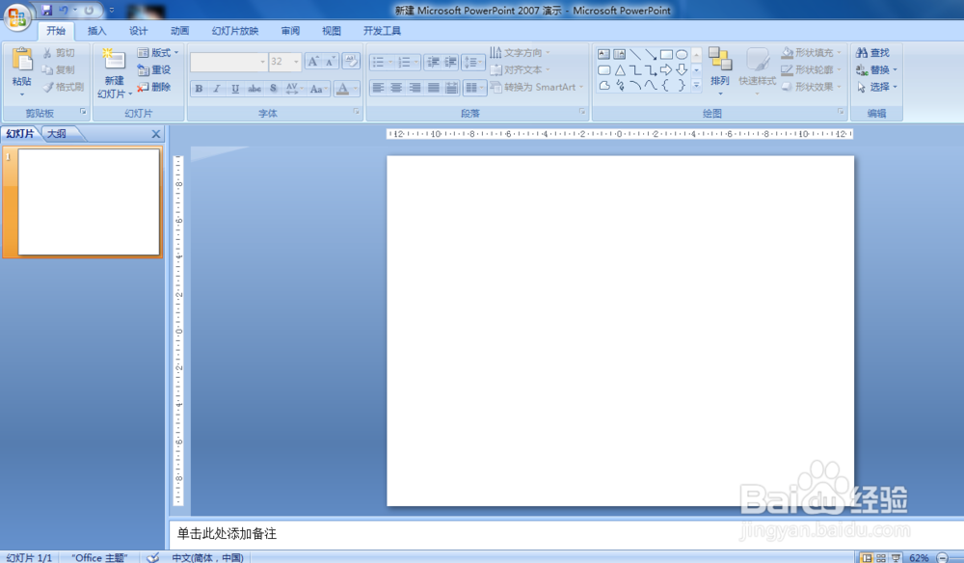Switch to the Animations (动画) tab
The width and height of the screenshot is (964, 563).
[x=179, y=31]
